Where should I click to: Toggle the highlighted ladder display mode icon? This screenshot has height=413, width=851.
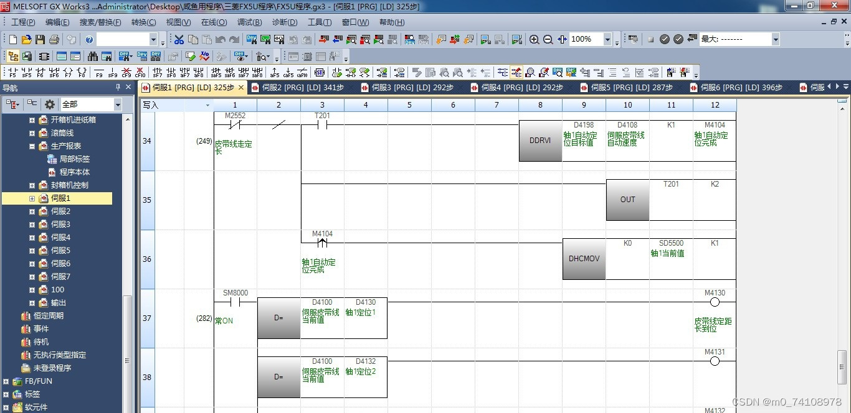(x=516, y=72)
